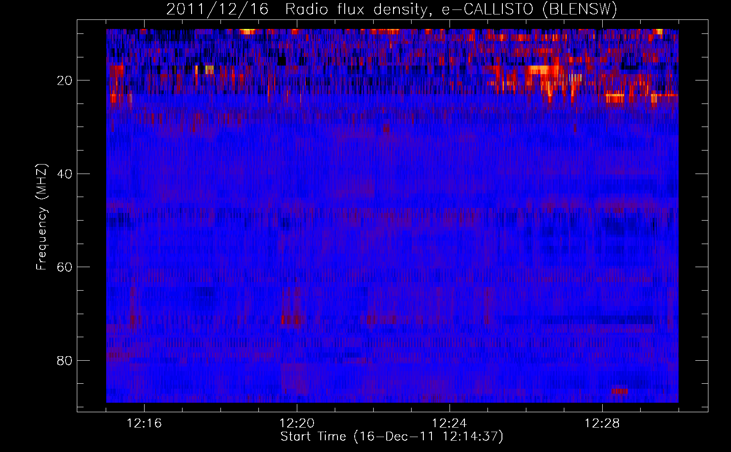Click the 'Start Time (16-Dec-11 12:14:37)' label
The width and height of the screenshot is (731, 452).
click(x=392, y=437)
